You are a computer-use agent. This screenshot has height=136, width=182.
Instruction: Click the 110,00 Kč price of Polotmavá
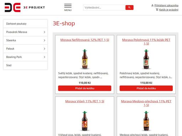tap(146, 83)
